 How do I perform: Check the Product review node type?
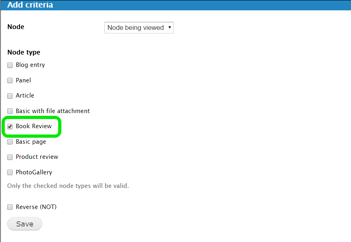tap(10, 157)
